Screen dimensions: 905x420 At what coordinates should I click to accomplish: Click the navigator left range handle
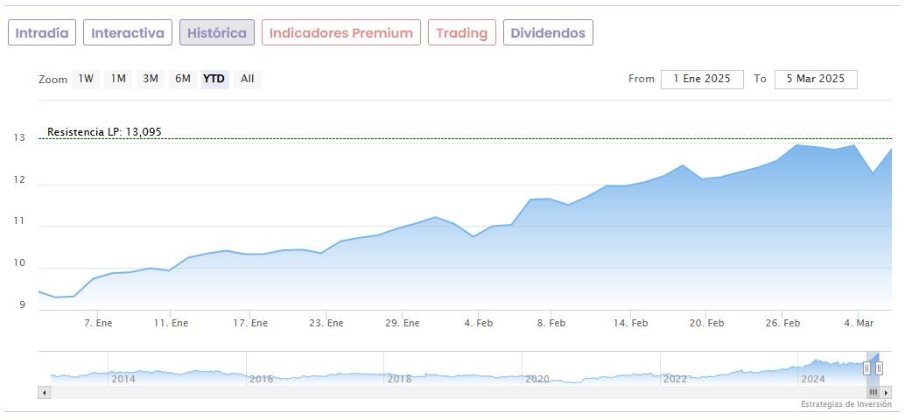[867, 368]
